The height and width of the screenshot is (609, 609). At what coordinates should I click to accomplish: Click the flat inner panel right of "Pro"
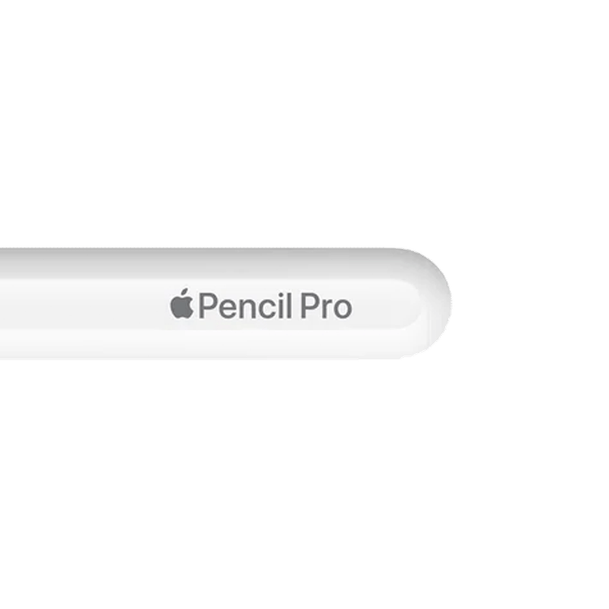pos(383,305)
